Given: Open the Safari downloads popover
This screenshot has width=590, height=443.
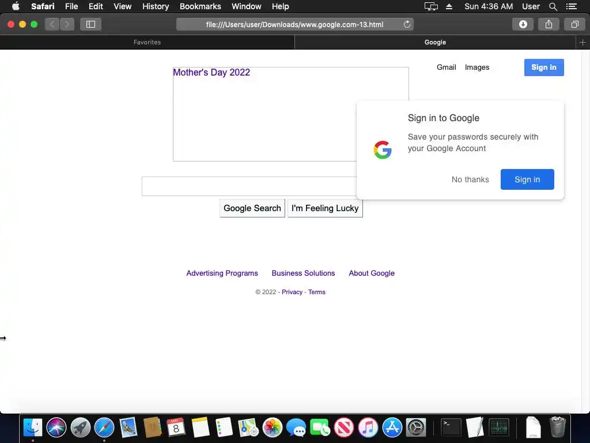Looking at the screenshot, I should click(523, 24).
